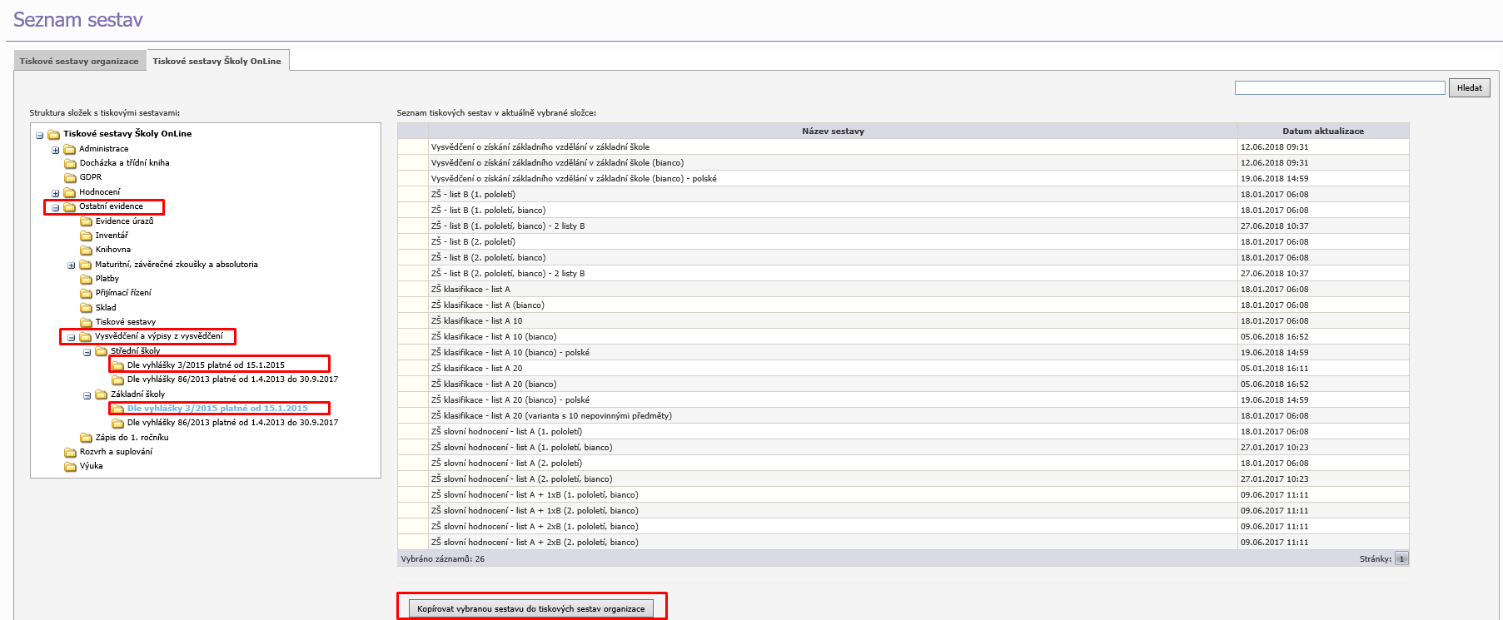The image size is (1503, 620).
Task: Expand the Hodnocení tree node
Action: pos(56,193)
